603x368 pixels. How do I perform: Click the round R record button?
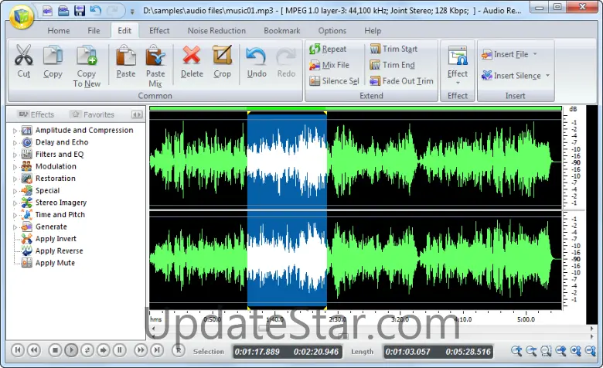pyautogui.click(x=179, y=350)
